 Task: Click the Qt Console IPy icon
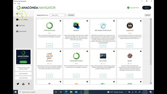pos(103,56)
